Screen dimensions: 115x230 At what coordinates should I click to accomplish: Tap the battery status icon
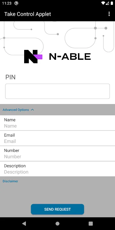point(112,3)
